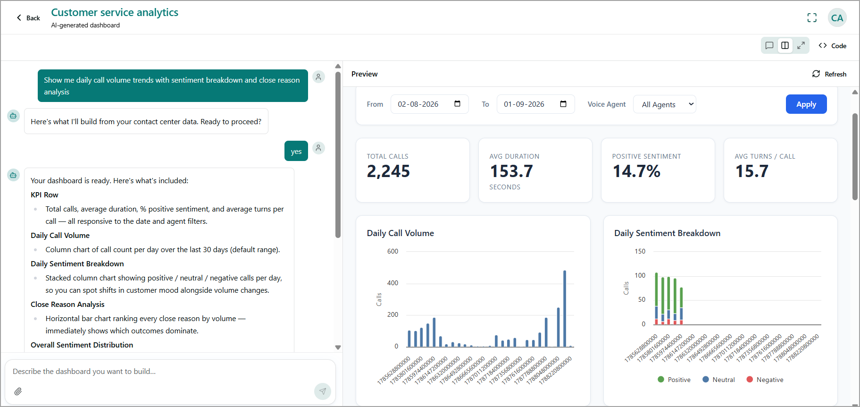Edit the From date field
The image size is (860, 407).
pyautogui.click(x=429, y=104)
